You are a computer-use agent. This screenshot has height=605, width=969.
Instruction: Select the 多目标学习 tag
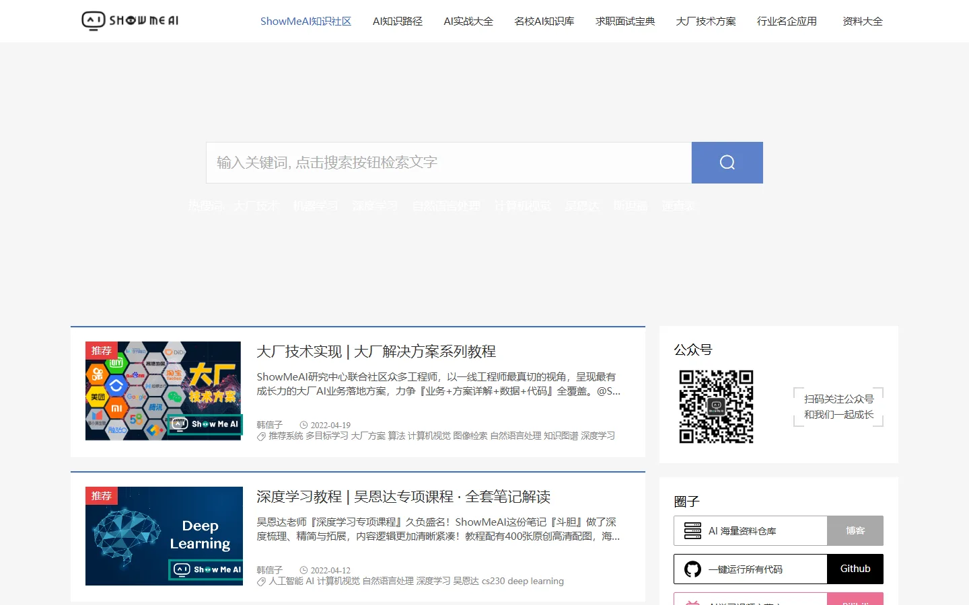pos(327,436)
